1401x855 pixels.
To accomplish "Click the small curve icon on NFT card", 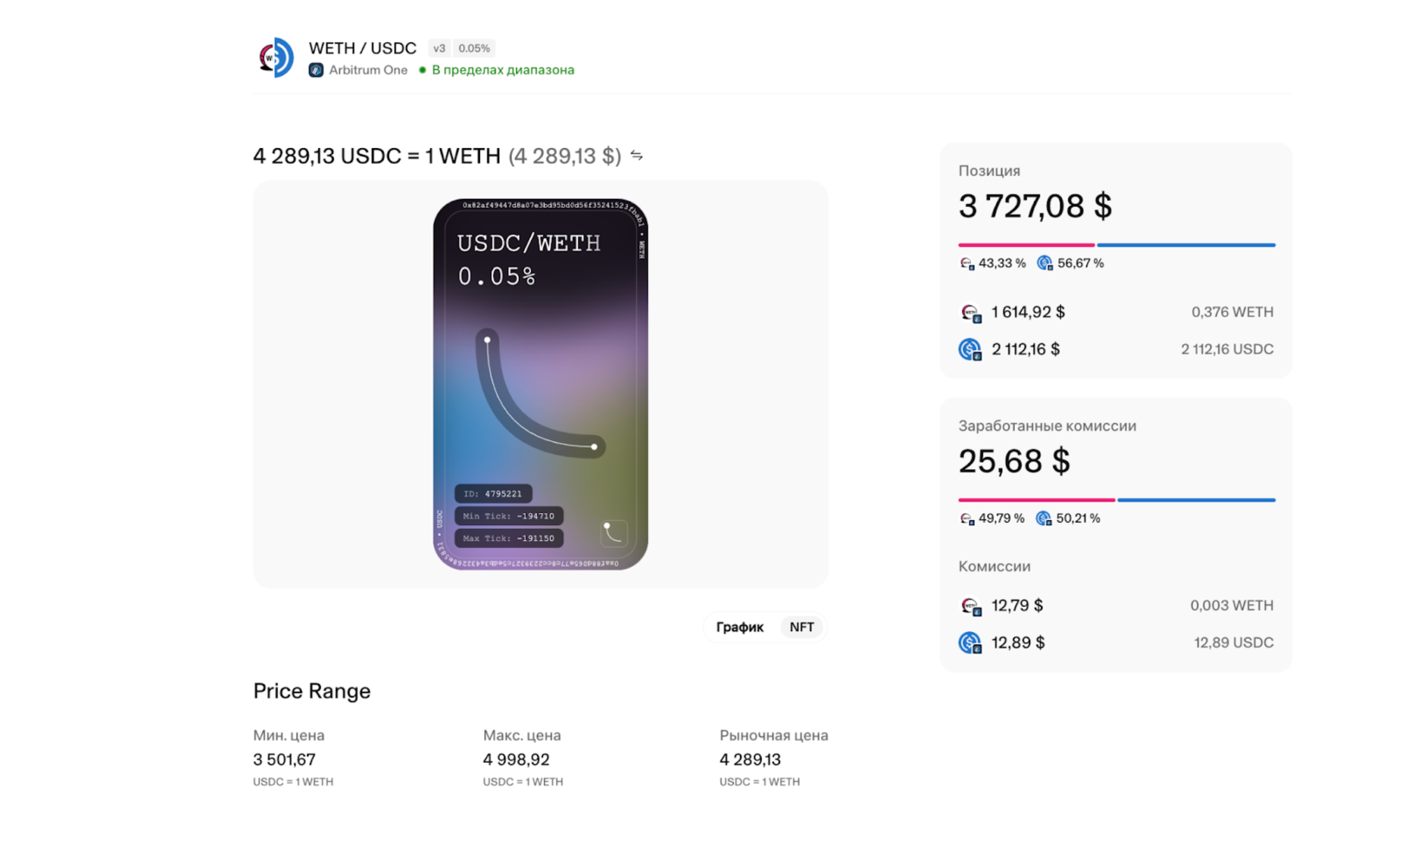I will (614, 533).
